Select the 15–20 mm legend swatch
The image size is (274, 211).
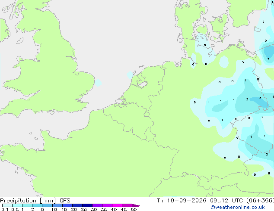point(67,205)
